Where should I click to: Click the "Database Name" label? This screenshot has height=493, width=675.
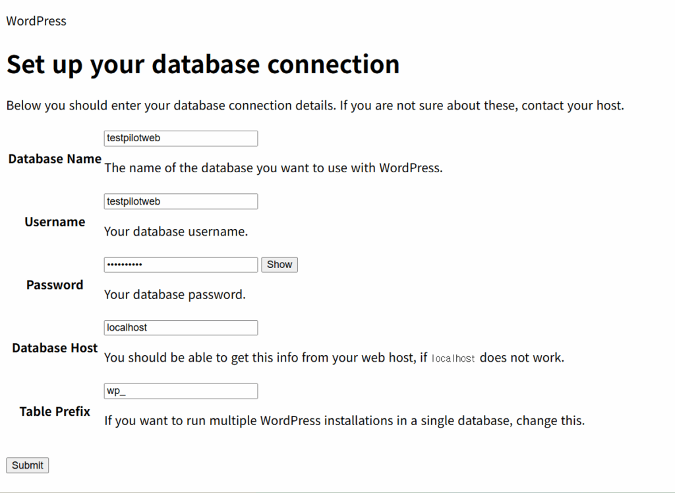(x=55, y=159)
